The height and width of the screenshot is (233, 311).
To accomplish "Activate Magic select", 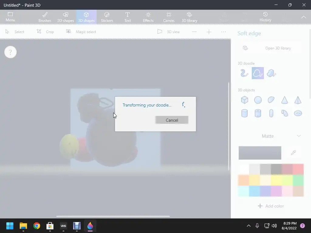I will [x=81, y=32].
